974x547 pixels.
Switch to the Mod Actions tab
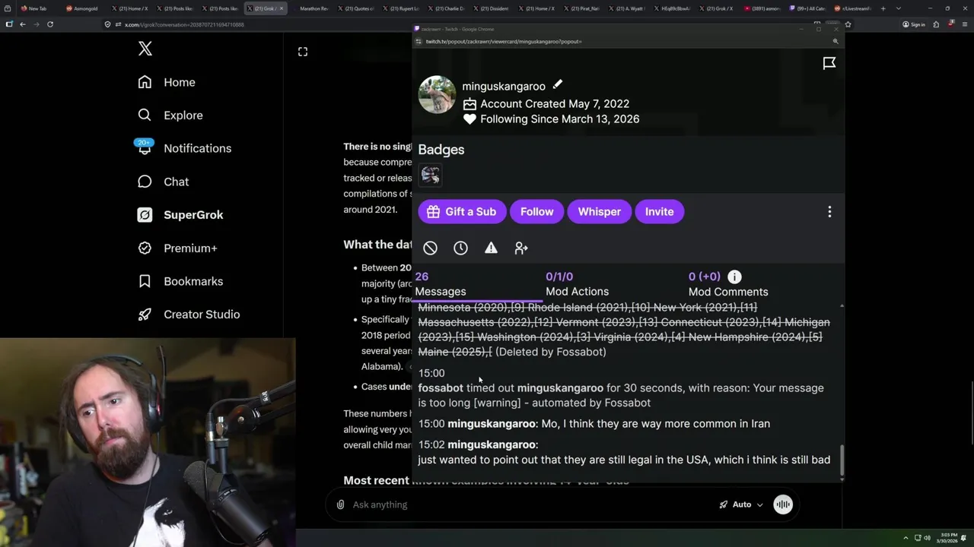click(x=577, y=284)
